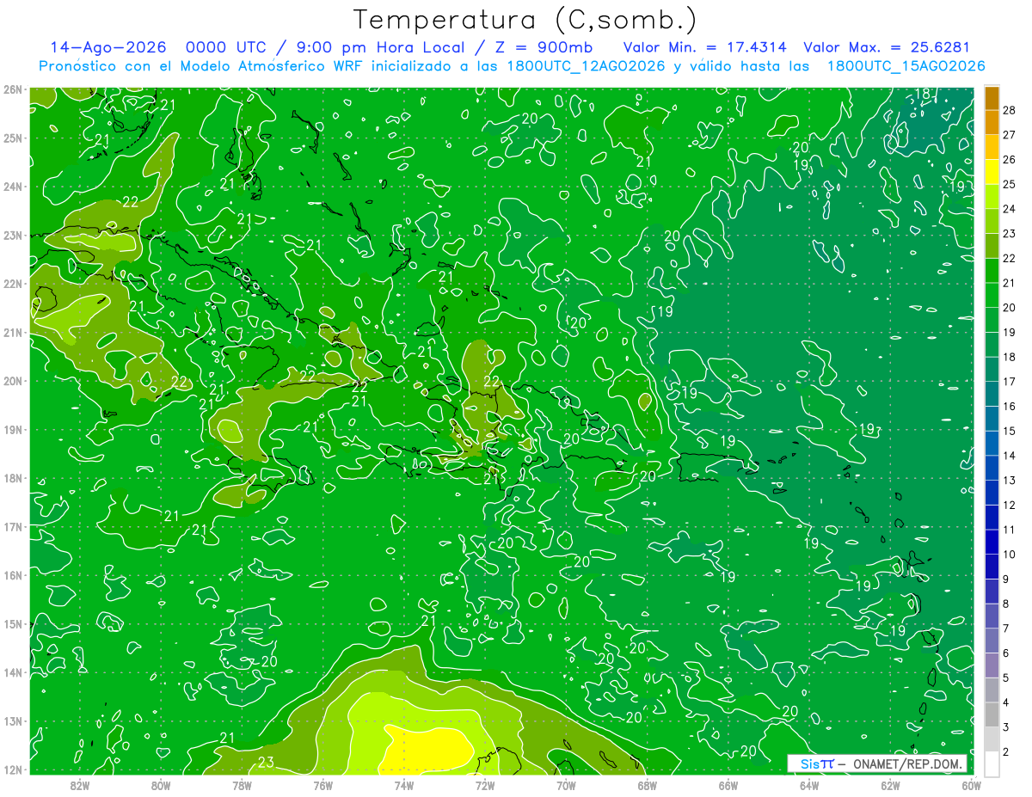The width and height of the screenshot is (1032, 797).
Task: Click the color scale label 24
Action: click(1009, 209)
